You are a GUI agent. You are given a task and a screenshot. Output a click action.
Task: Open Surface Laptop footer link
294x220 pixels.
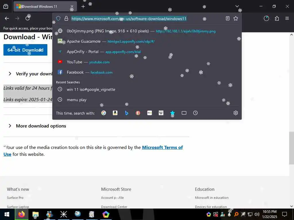coord(18,207)
